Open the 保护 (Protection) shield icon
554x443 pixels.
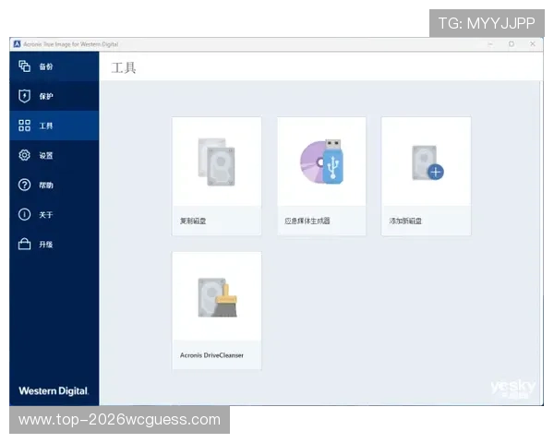(24, 96)
